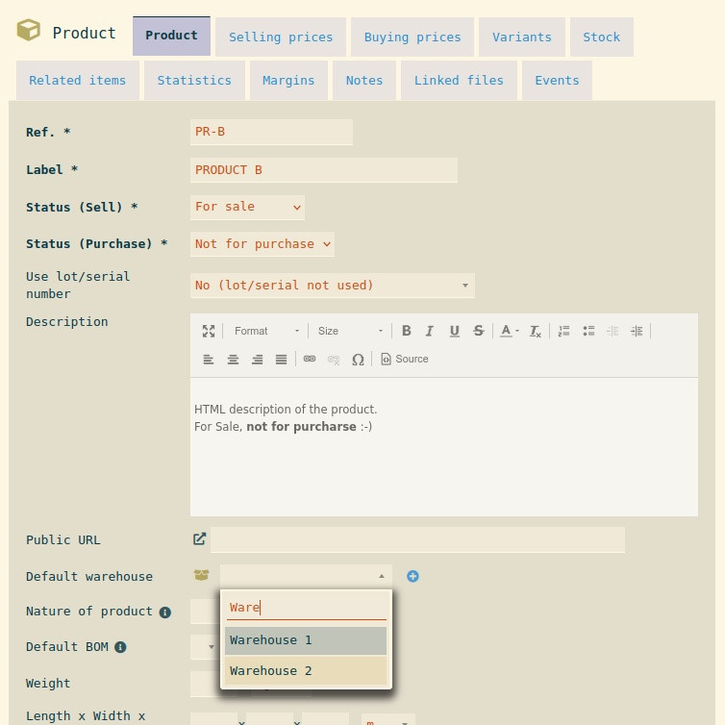The height and width of the screenshot is (725, 725).
Task: Click the Public URL input field
Action: click(417, 539)
